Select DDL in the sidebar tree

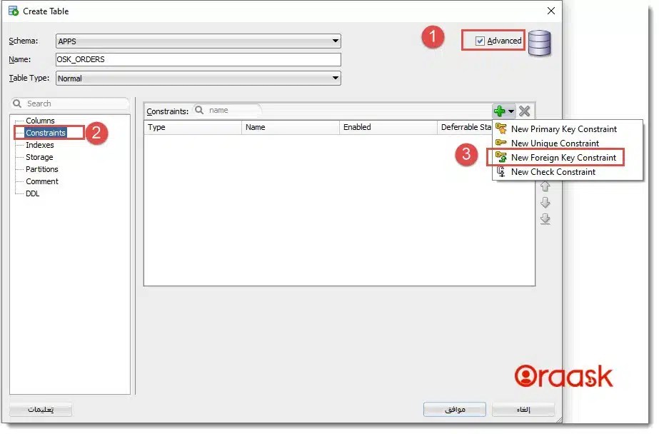[x=32, y=193]
